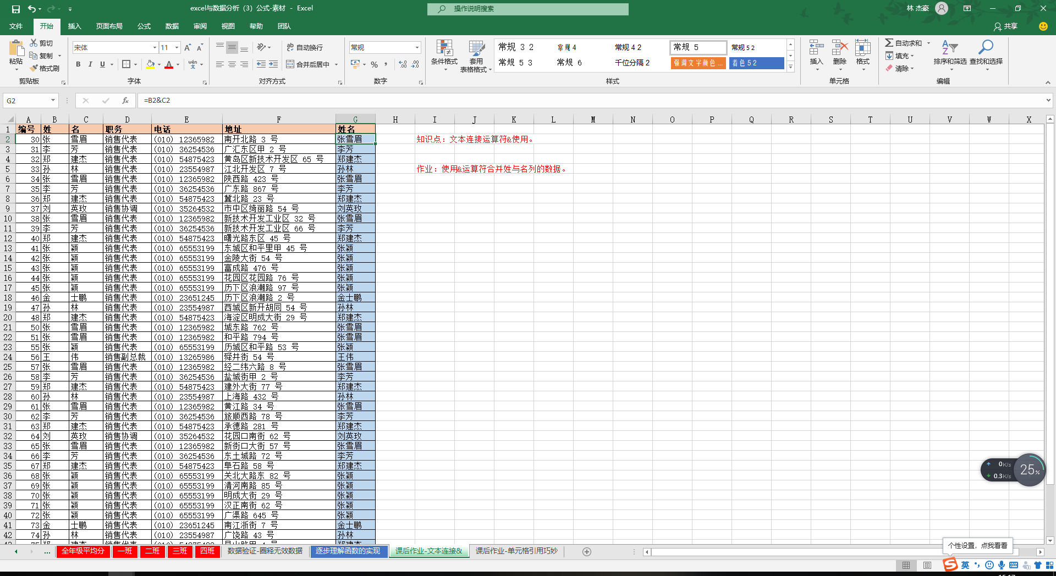Click the 清除 clear button
Viewport: 1056px width, 576px height.
pos(899,69)
